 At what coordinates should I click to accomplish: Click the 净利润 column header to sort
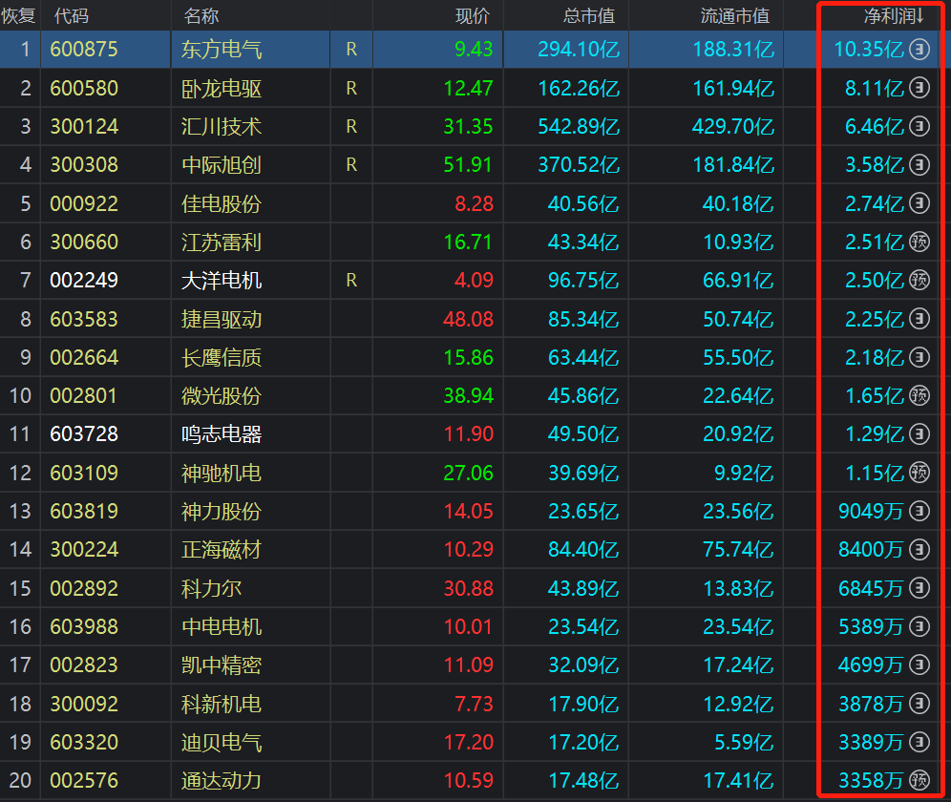coord(894,16)
